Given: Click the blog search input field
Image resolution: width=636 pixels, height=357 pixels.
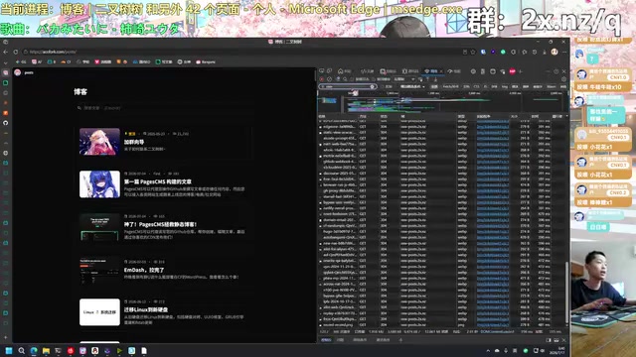Looking at the screenshot, I should point(162,108).
